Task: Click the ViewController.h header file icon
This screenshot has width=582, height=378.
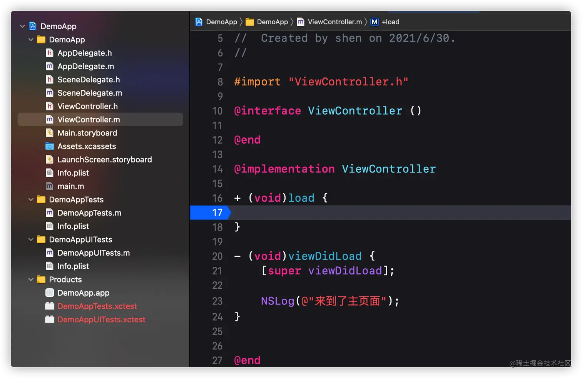Action: pos(50,106)
